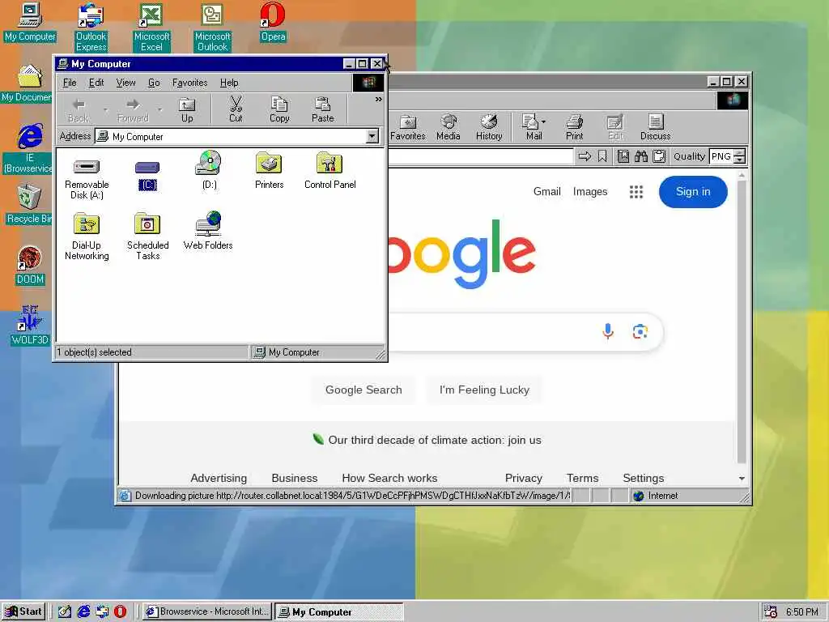
Task: Click the Internet Explorer quick launch icon
Action: click(x=83, y=611)
